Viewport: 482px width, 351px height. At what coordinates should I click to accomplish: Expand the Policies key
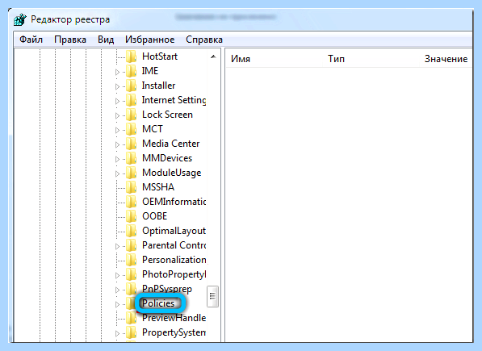(117, 305)
